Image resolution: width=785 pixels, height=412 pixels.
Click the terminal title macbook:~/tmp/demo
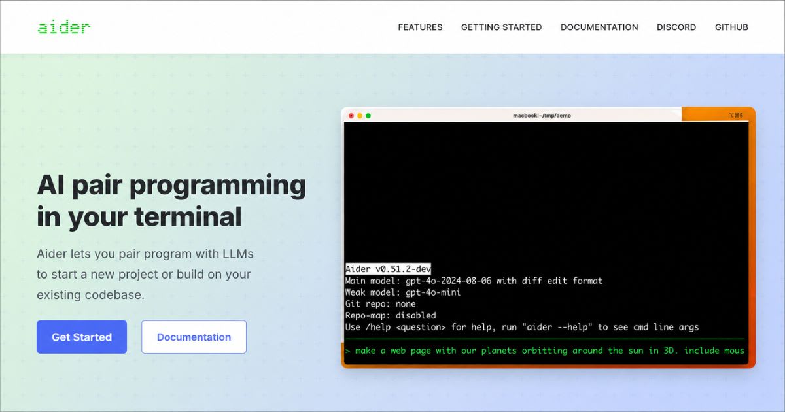(x=542, y=116)
